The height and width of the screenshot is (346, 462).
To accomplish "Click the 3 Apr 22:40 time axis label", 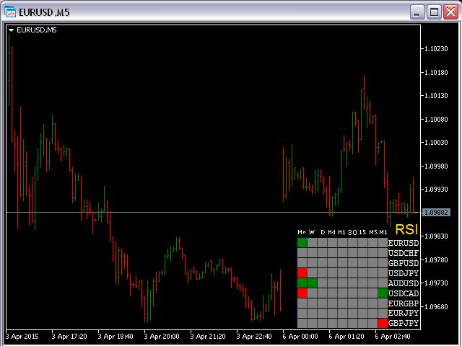I will (x=254, y=337).
